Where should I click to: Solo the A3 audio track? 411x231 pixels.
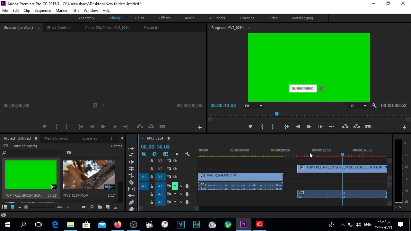pos(181,202)
